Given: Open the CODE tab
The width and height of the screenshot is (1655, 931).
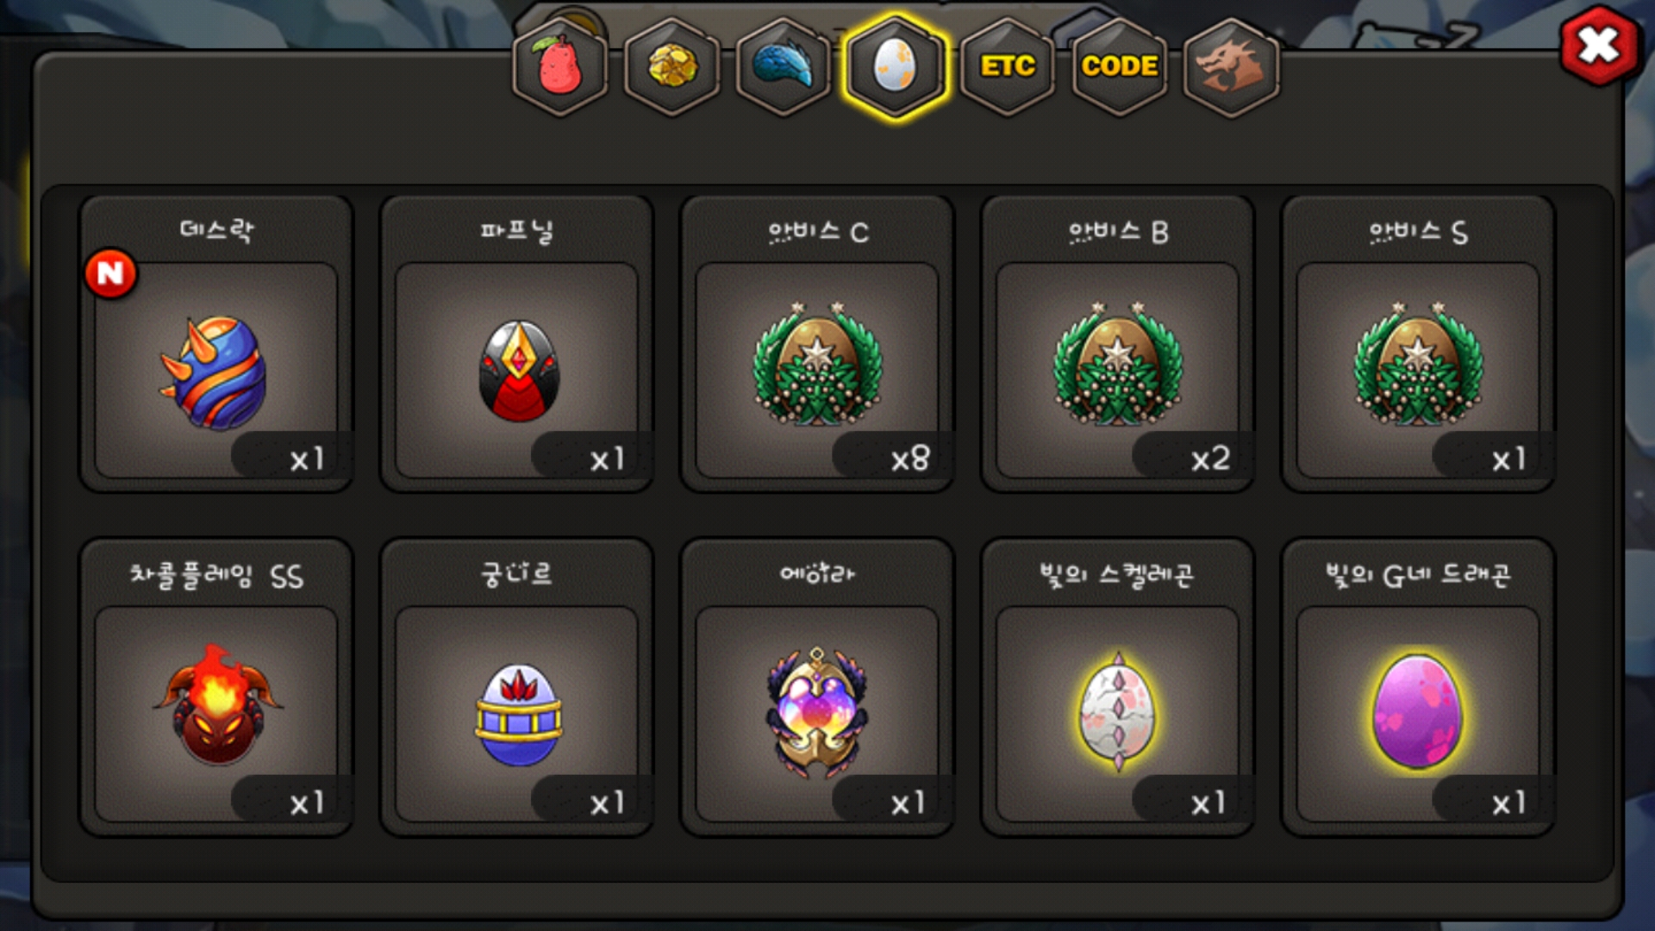Looking at the screenshot, I should (1120, 67).
